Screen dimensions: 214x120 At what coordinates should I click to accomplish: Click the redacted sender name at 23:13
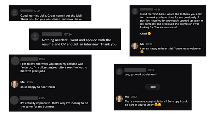tap(135, 70)
